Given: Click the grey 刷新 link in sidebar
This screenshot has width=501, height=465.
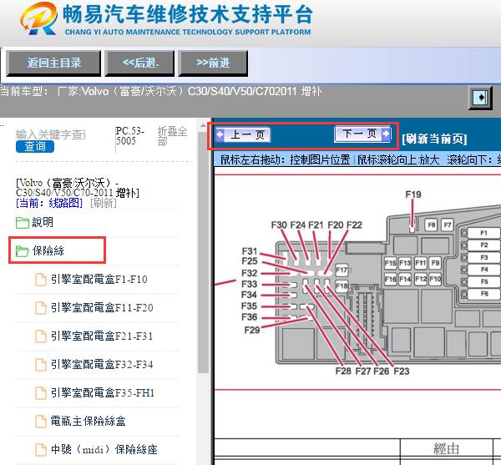Looking at the screenshot, I should (x=104, y=203).
